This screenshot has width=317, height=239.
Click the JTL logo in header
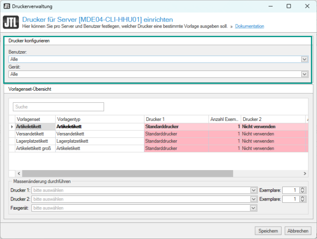click(10, 22)
